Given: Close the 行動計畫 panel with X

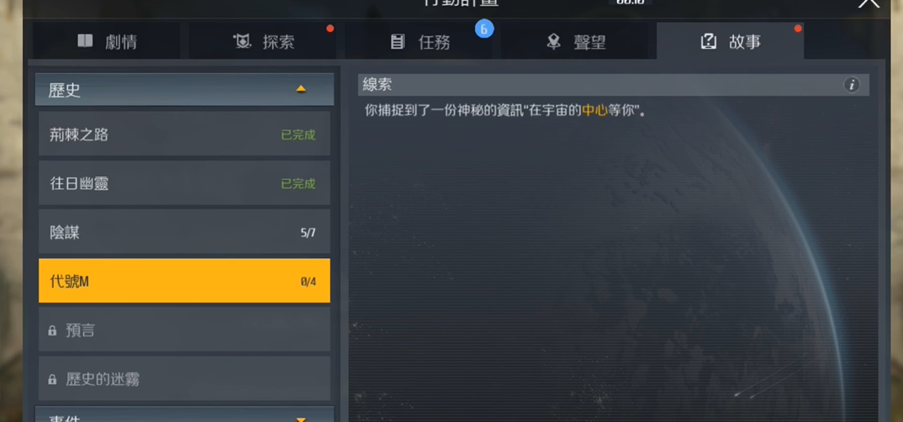Looking at the screenshot, I should 869,3.
